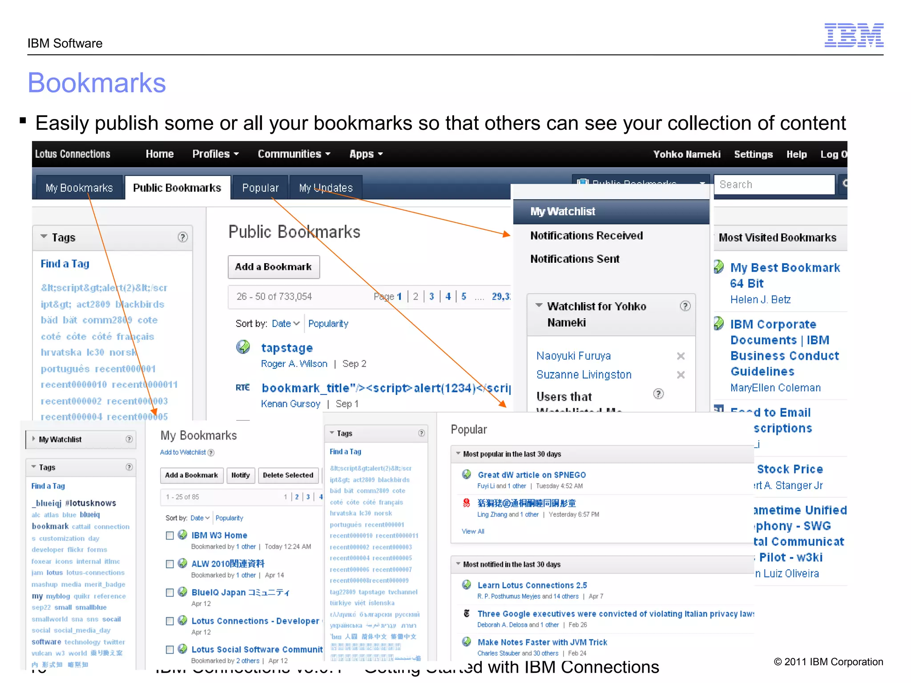
Task: Open Notifications Received
Action: (586, 235)
